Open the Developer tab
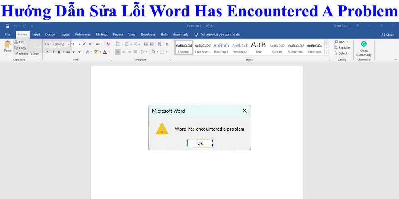Viewport: 399px width, 199px height. coord(148,35)
